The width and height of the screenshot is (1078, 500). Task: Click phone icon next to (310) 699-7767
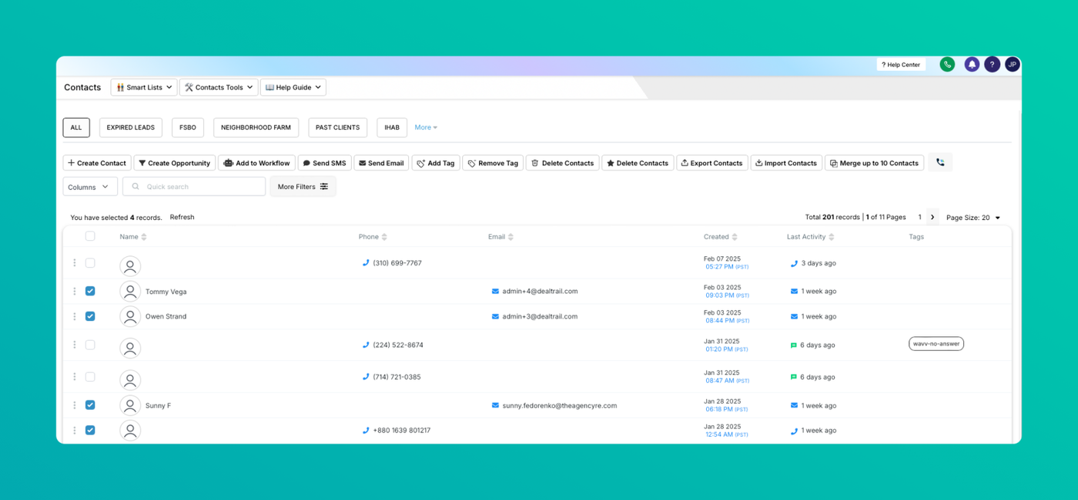[x=366, y=263]
